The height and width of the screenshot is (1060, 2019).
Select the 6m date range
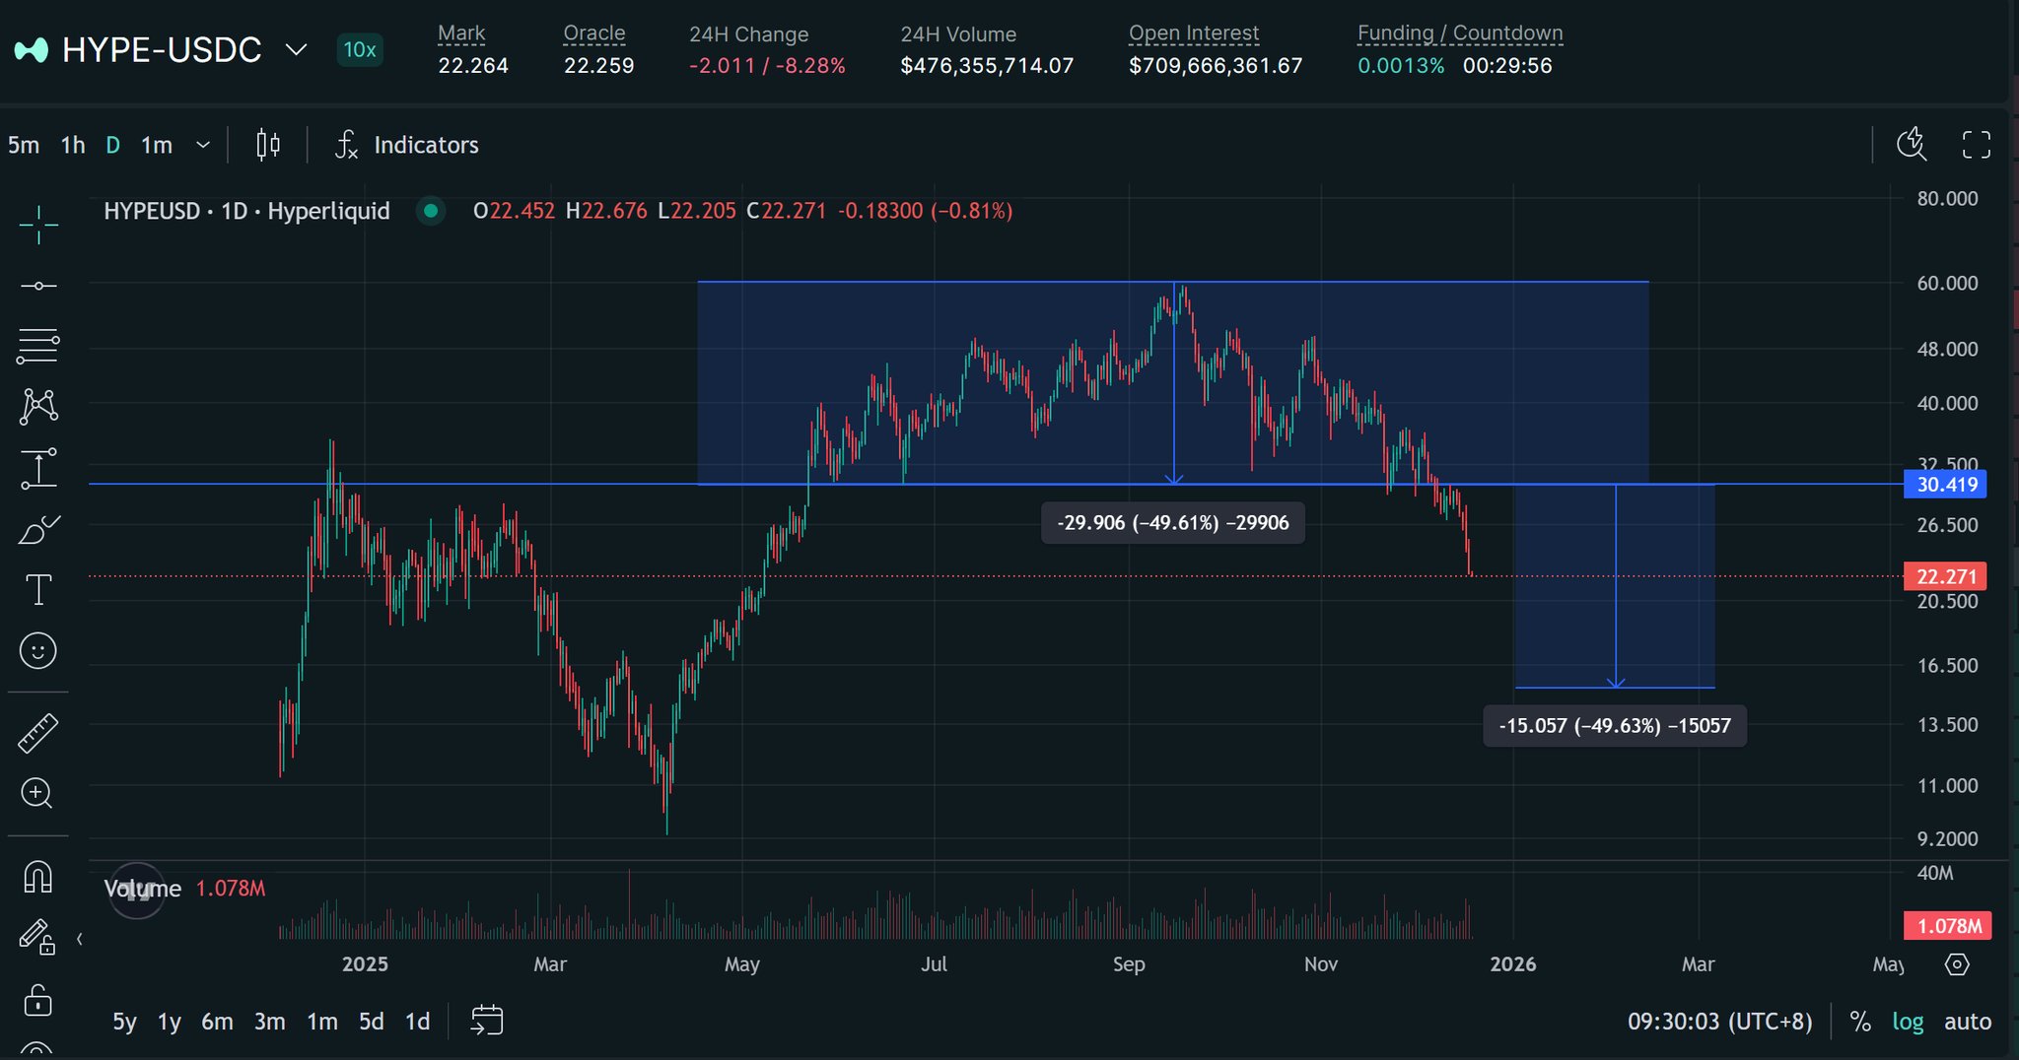[x=217, y=1022]
